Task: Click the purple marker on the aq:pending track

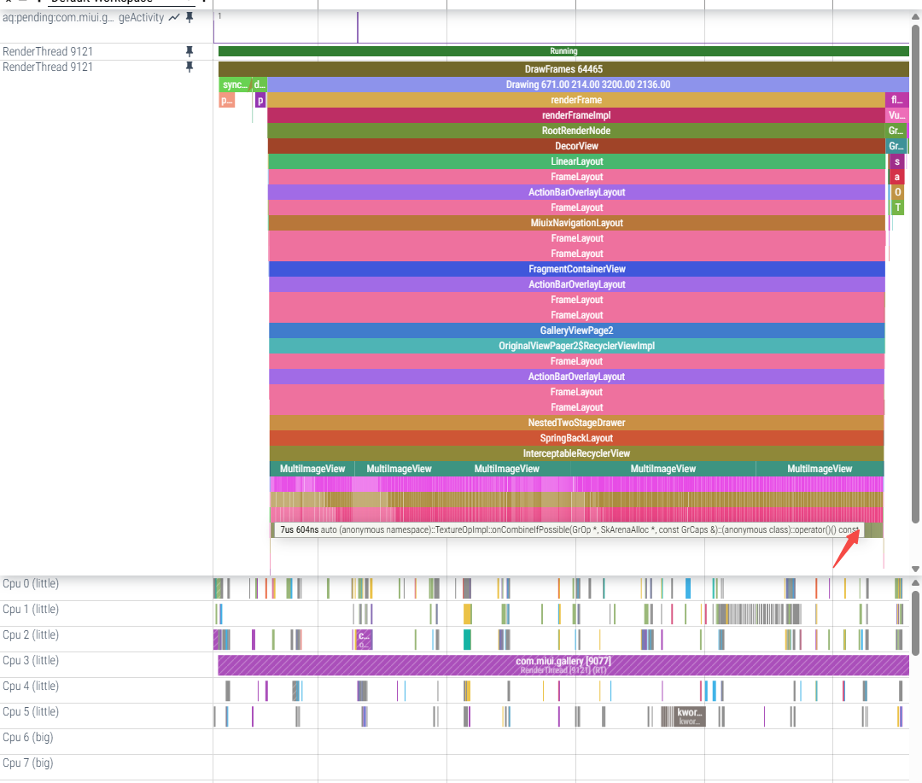Action: pyautogui.click(x=358, y=27)
